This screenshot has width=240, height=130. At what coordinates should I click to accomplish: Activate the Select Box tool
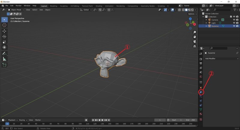4,20
